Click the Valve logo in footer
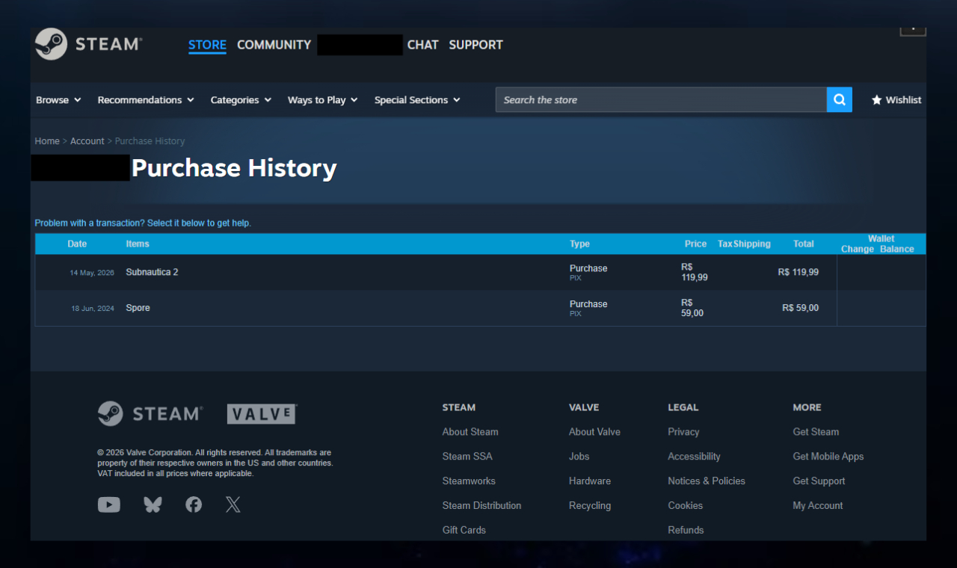957x568 pixels. click(262, 414)
